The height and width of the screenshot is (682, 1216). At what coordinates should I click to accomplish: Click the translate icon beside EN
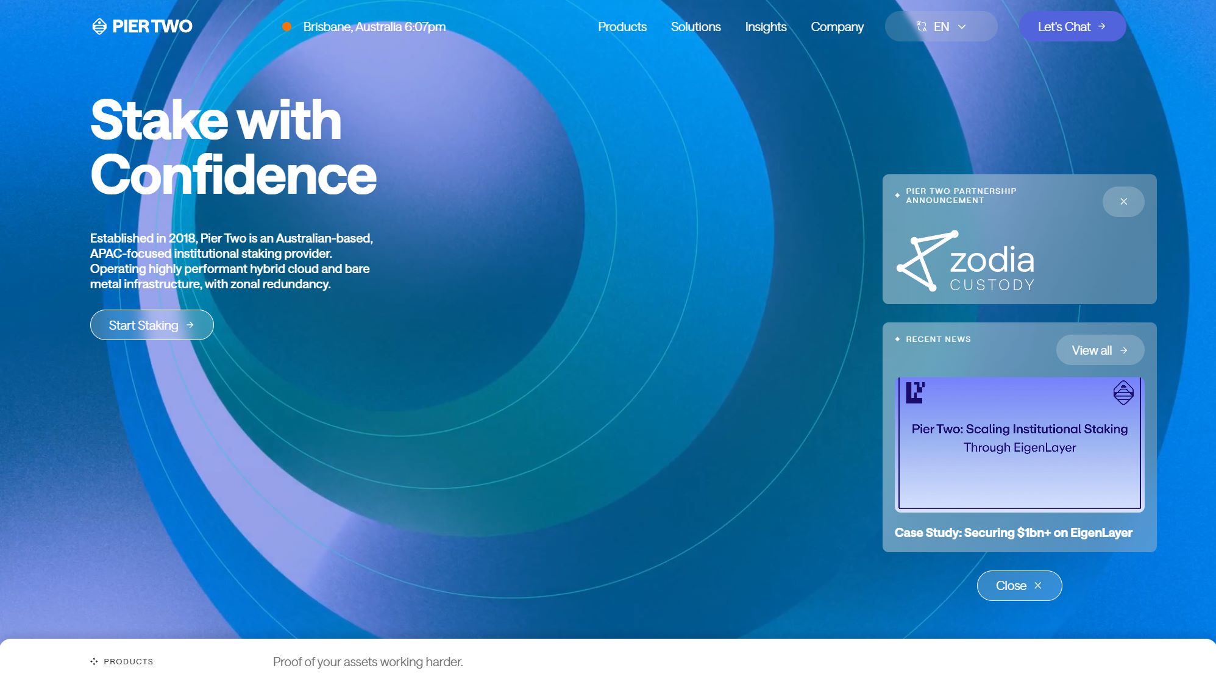(922, 27)
